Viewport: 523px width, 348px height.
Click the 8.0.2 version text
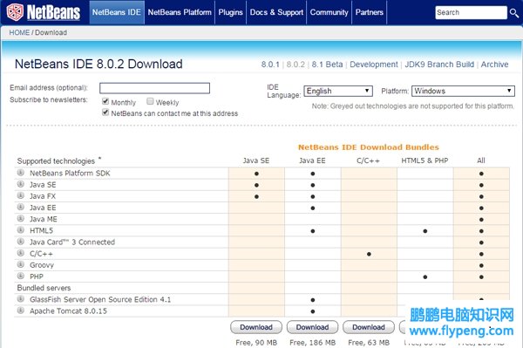(x=295, y=65)
